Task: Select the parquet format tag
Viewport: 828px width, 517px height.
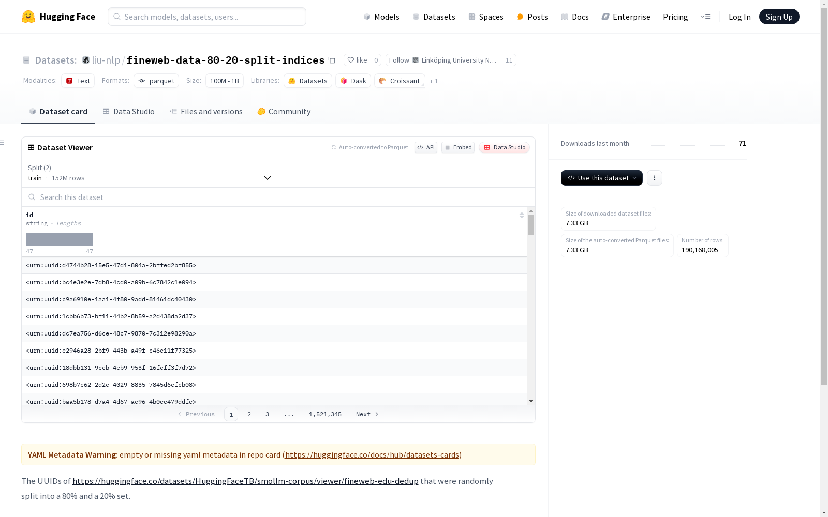Action: [x=156, y=81]
